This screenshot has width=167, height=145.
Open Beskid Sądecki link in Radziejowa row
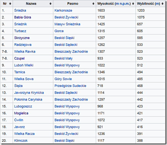pos(66,44)
